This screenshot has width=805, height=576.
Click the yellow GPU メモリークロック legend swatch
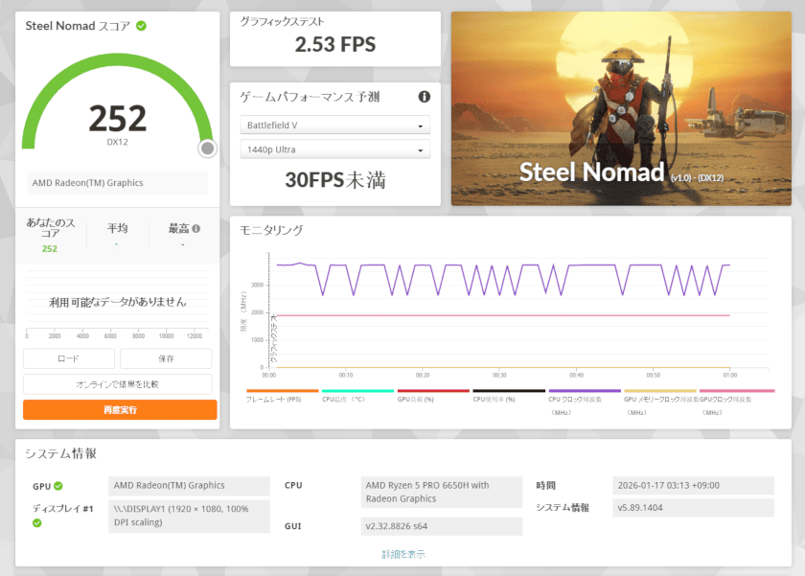659,391
